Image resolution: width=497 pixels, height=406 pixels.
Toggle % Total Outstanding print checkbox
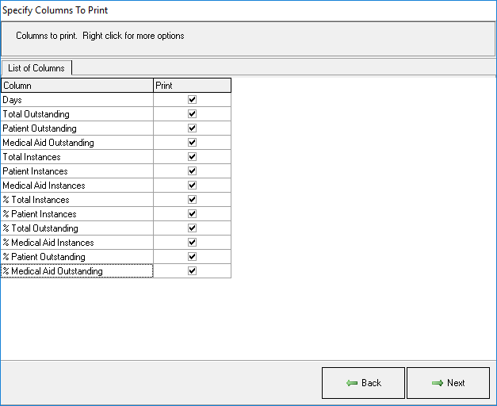(192, 228)
